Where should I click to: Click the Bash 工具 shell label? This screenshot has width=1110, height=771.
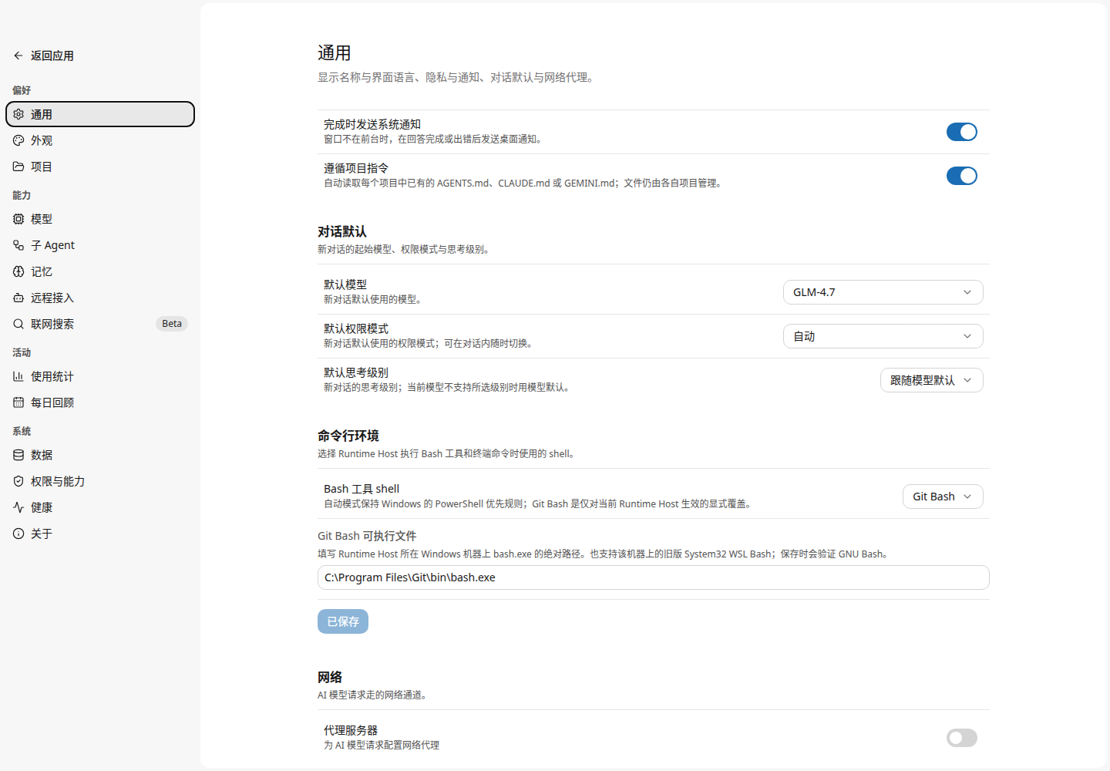pos(362,489)
